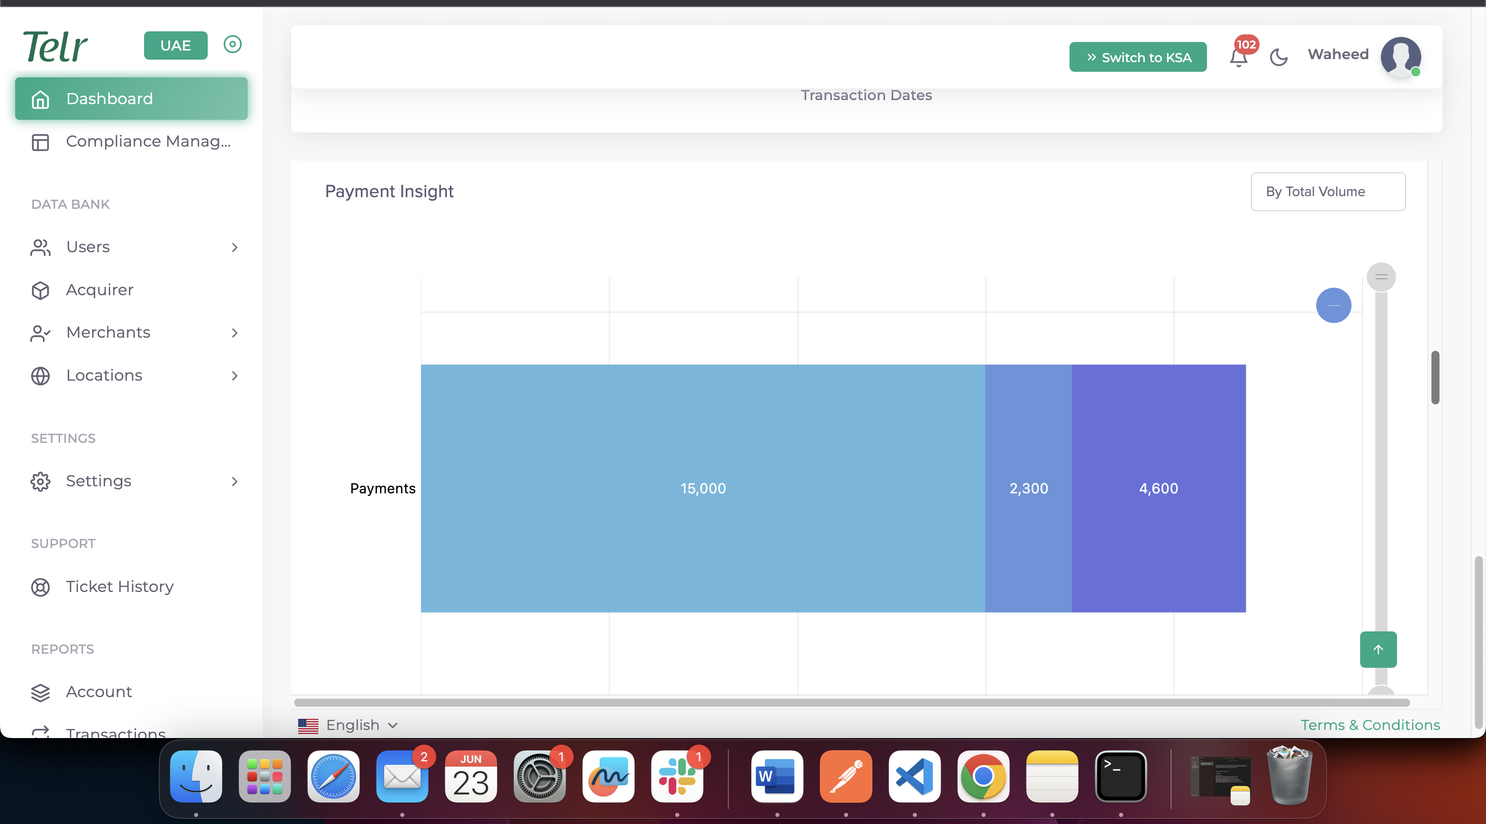Click the green scroll-to-top arrow button
1486x824 pixels.
click(x=1378, y=649)
